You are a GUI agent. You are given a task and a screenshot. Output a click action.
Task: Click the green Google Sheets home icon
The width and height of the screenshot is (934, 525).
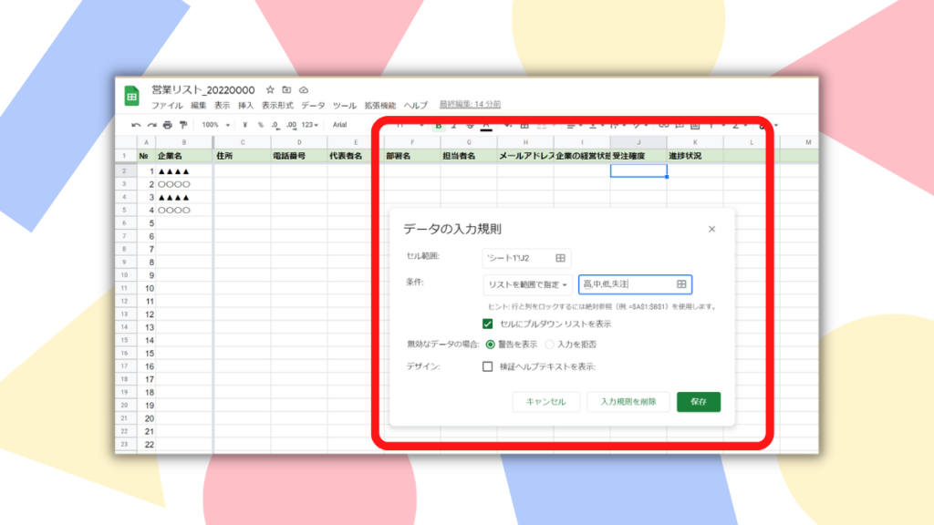coord(132,95)
